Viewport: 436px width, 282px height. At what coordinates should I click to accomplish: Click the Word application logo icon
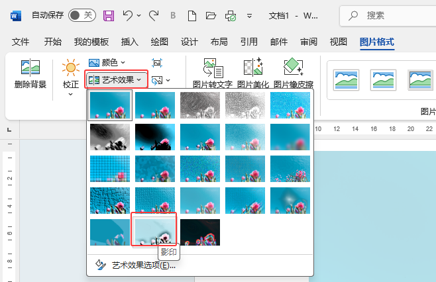click(16, 16)
